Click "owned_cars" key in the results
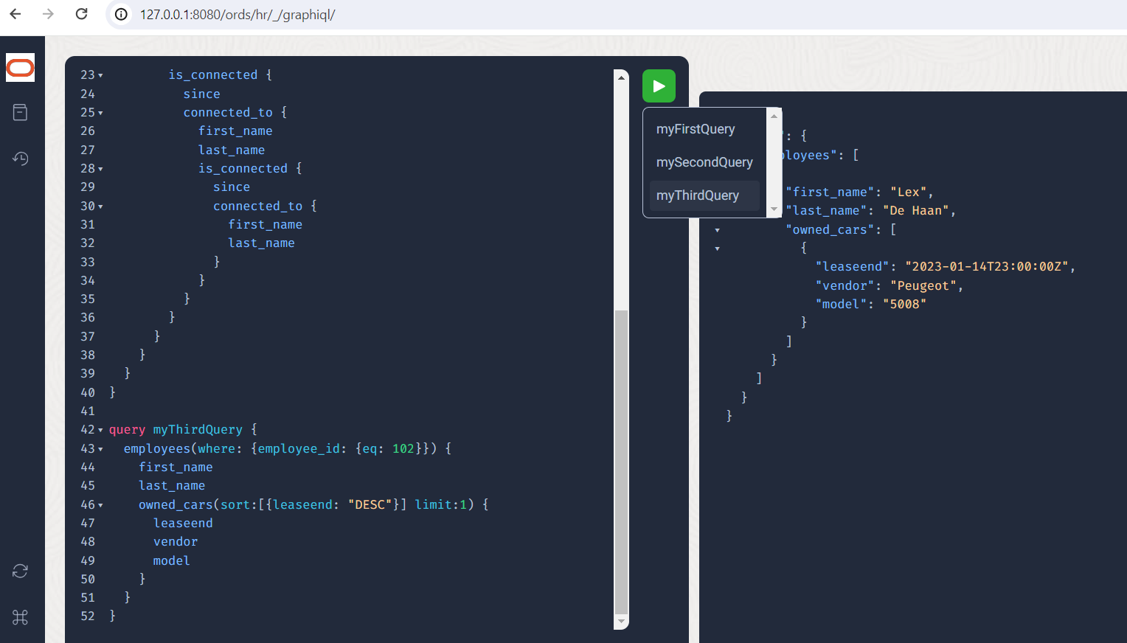This screenshot has height=643, width=1127. point(830,229)
